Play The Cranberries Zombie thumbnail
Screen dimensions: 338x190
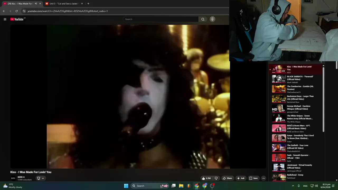279,89
